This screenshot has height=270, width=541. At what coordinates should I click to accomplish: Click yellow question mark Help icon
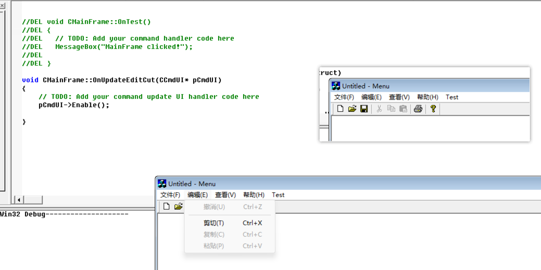tap(433, 109)
